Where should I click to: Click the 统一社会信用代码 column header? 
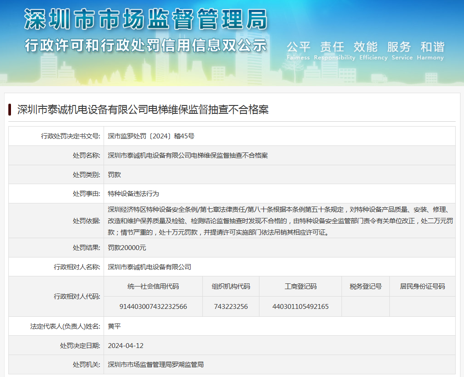coord(153,286)
